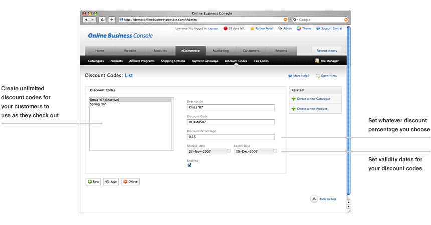Click the Open Hints icon

click(318, 76)
